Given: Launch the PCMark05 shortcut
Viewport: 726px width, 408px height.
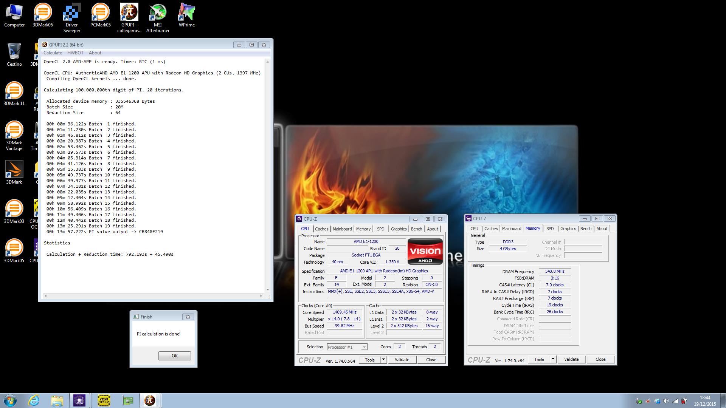Looking at the screenshot, I should click(100, 16).
